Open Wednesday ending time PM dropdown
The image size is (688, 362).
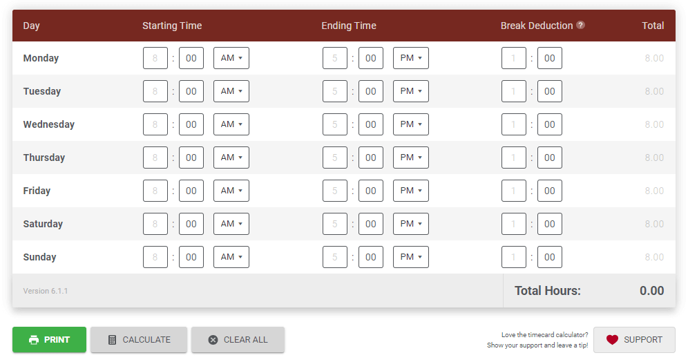tap(411, 124)
